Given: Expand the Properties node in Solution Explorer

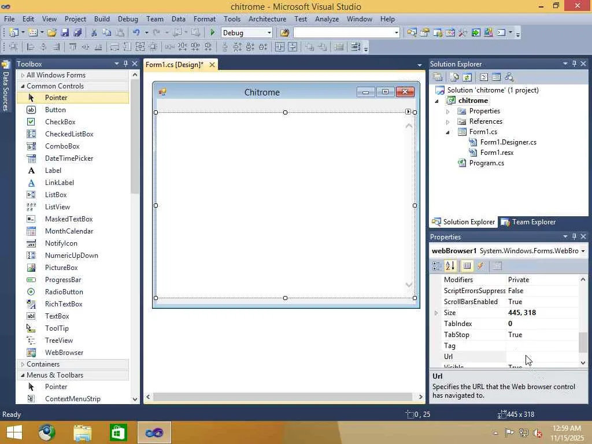Looking at the screenshot, I should 448,112.
